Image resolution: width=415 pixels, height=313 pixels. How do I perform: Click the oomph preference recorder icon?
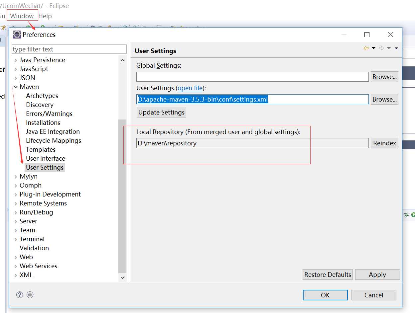coord(30,295)
